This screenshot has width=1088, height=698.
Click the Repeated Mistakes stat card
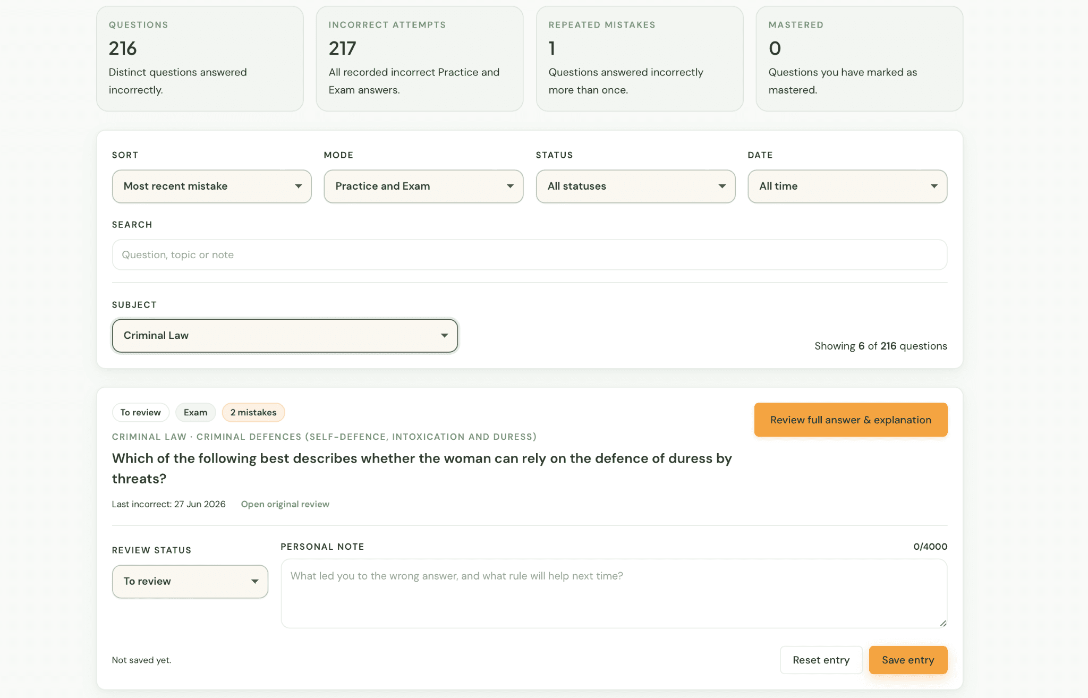640,58
